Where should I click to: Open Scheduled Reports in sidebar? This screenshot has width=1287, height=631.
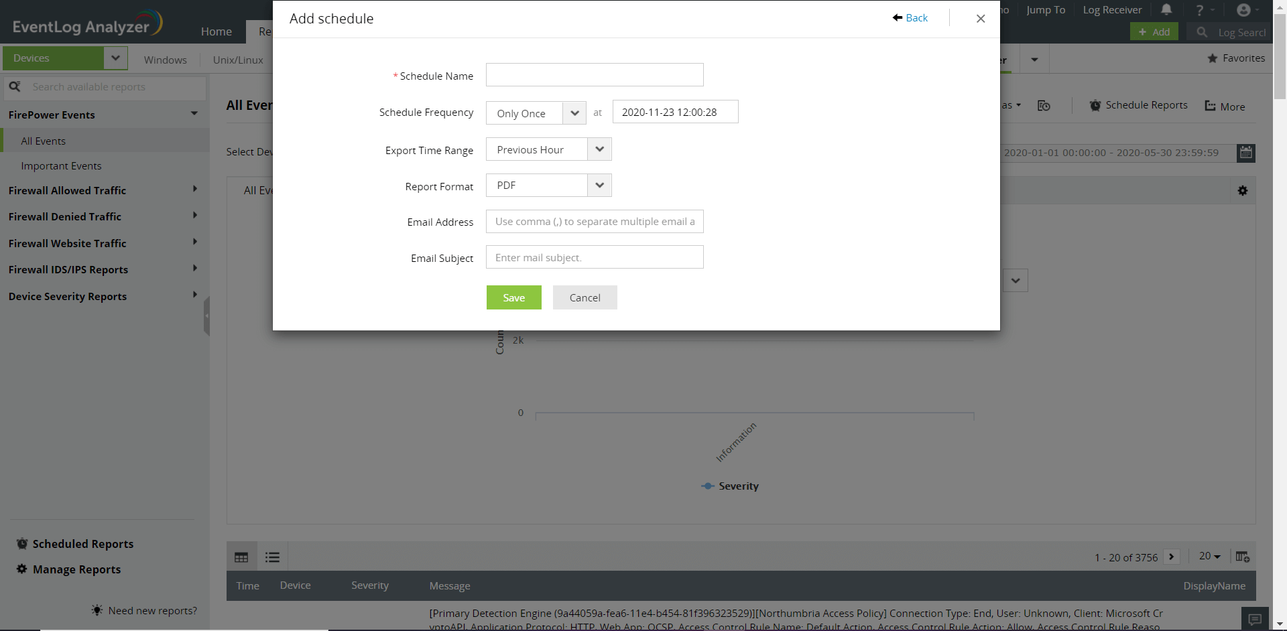(75, 544)
